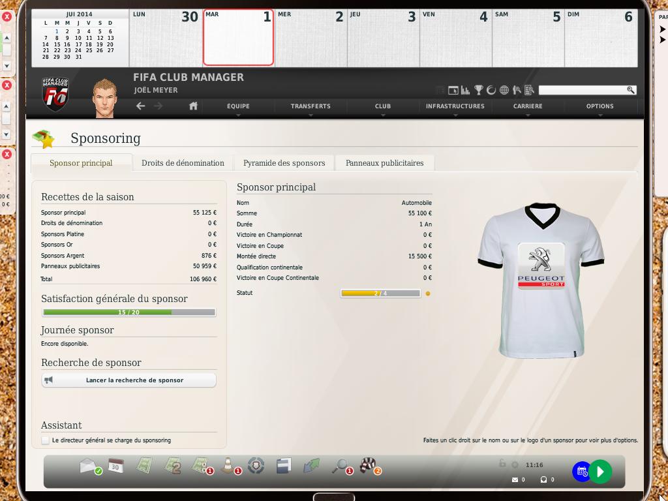Click the globe world icon
668x501 pixels.
tap(504, 90)
